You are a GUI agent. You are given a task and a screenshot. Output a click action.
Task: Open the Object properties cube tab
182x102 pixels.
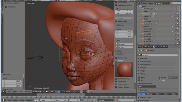click(x=154, y=46)
